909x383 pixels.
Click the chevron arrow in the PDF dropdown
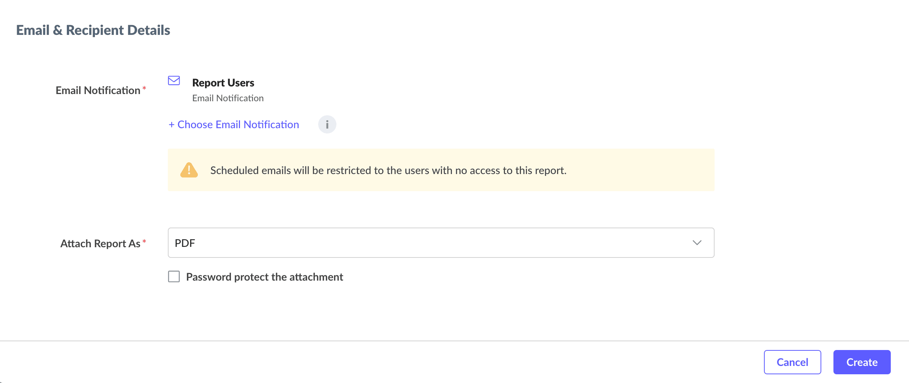697,243
